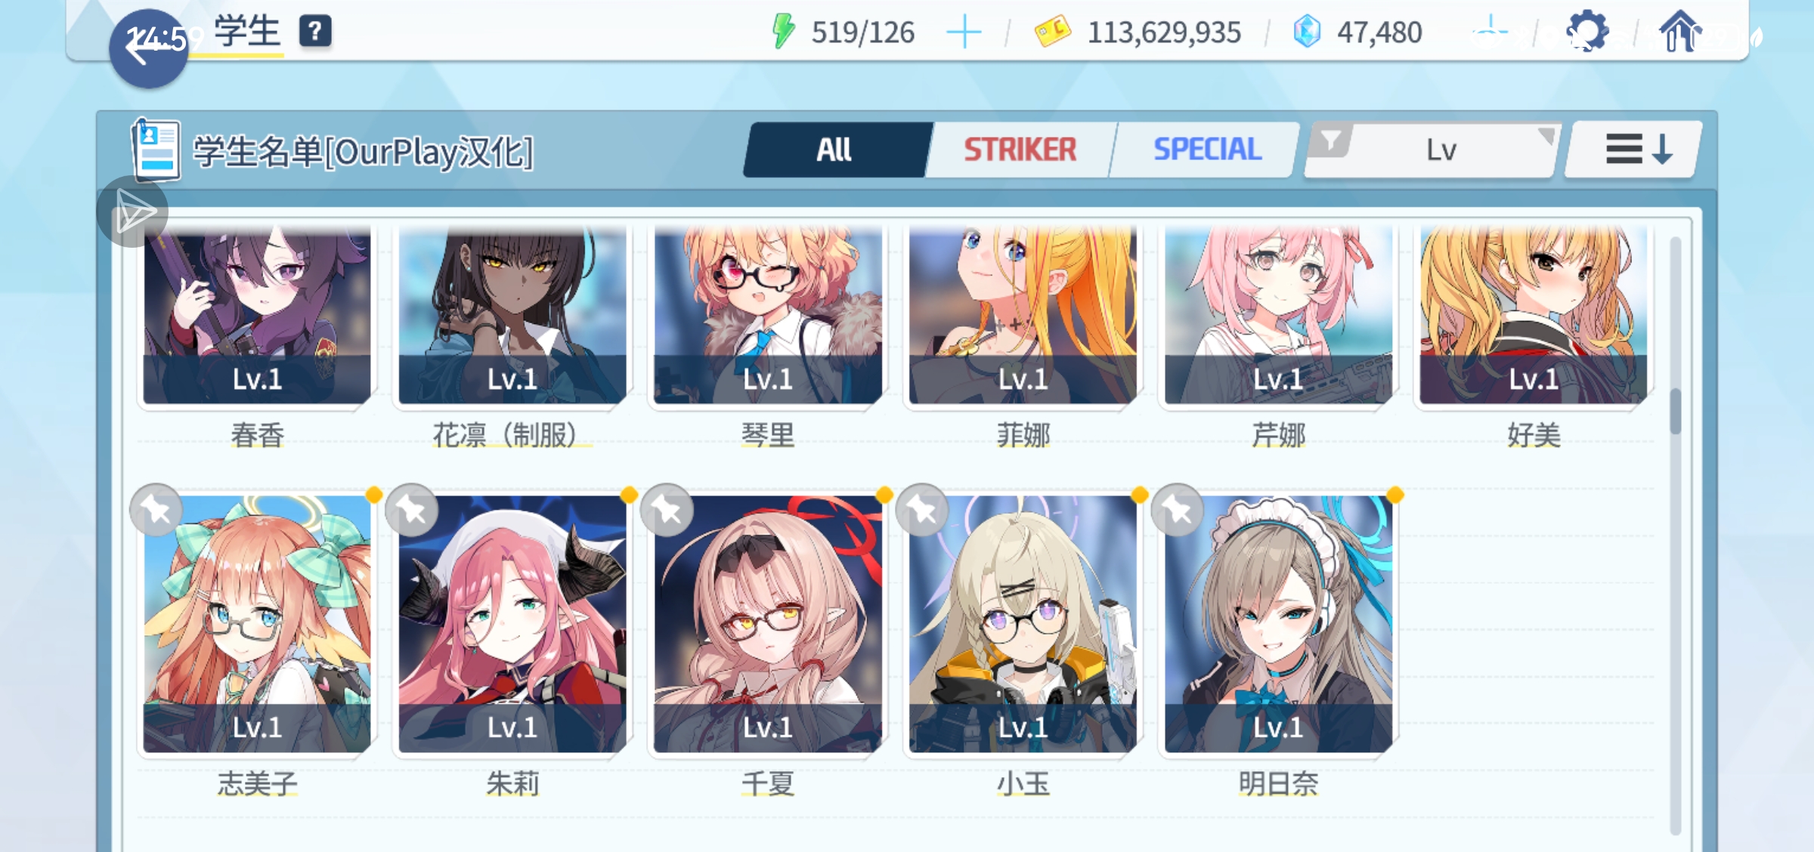
Task: Switch to the STRIKER tab
Action: [1020, 150]
